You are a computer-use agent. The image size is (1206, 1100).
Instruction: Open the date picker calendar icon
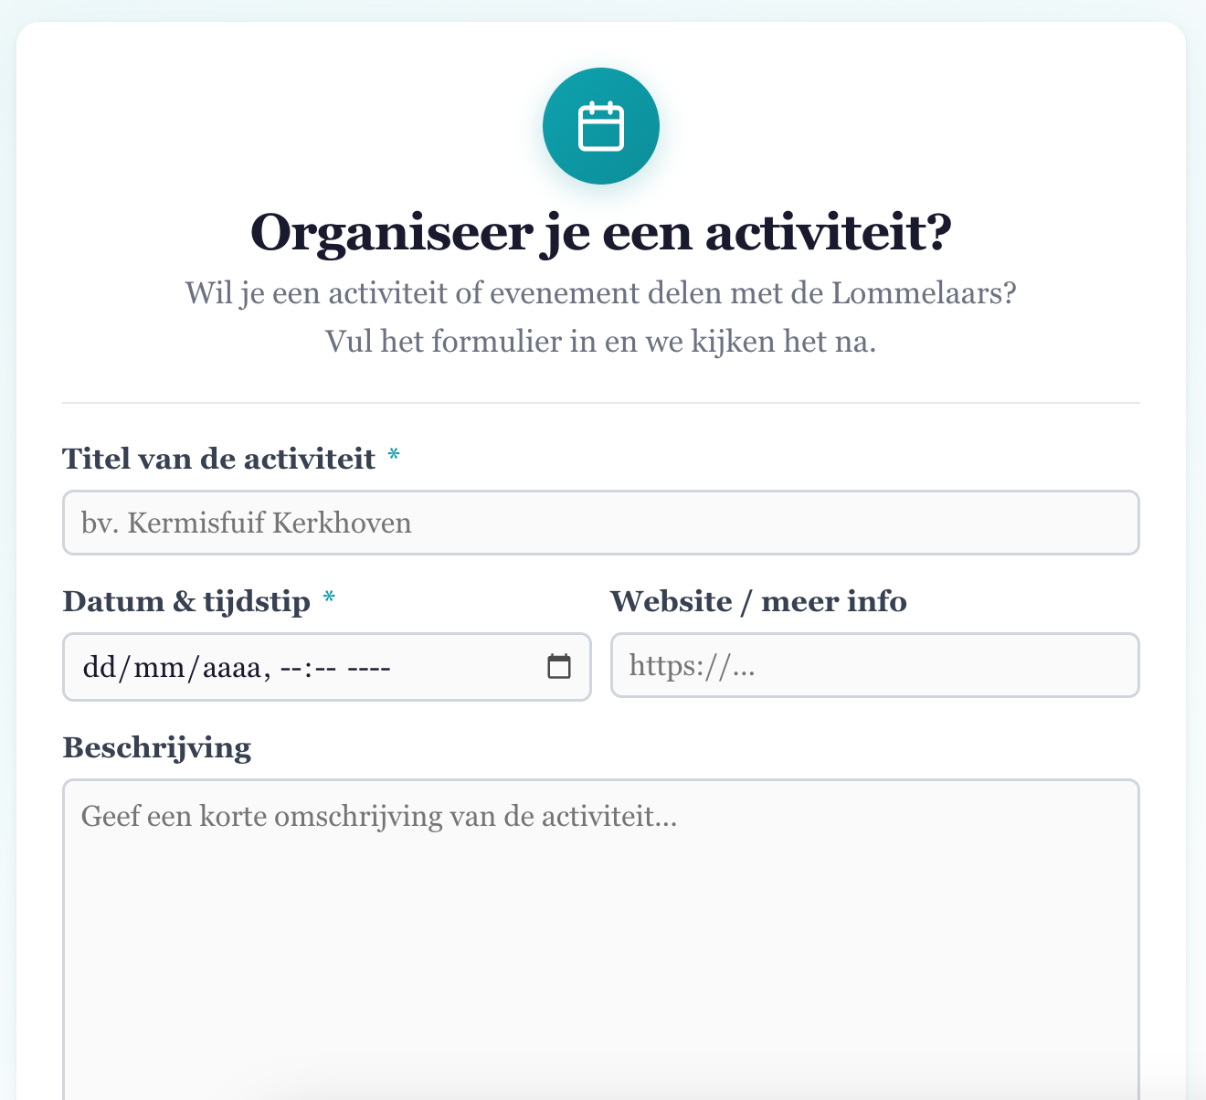click(559, 667)
